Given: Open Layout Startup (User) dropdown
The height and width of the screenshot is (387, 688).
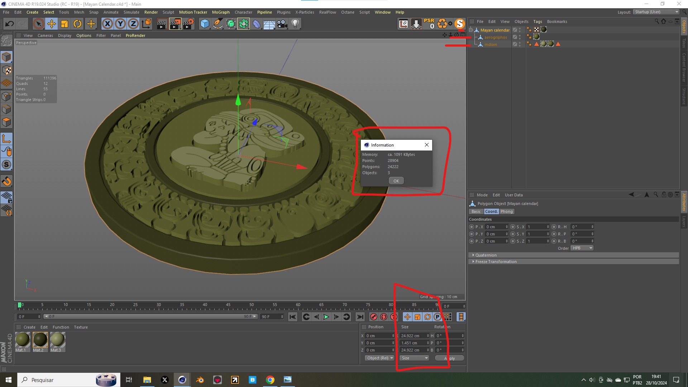Looking at the screenshot, I should 656,12.
